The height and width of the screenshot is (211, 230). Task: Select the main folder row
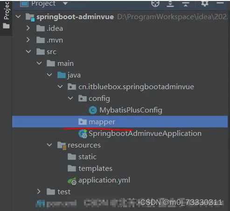tap(65, 63)
